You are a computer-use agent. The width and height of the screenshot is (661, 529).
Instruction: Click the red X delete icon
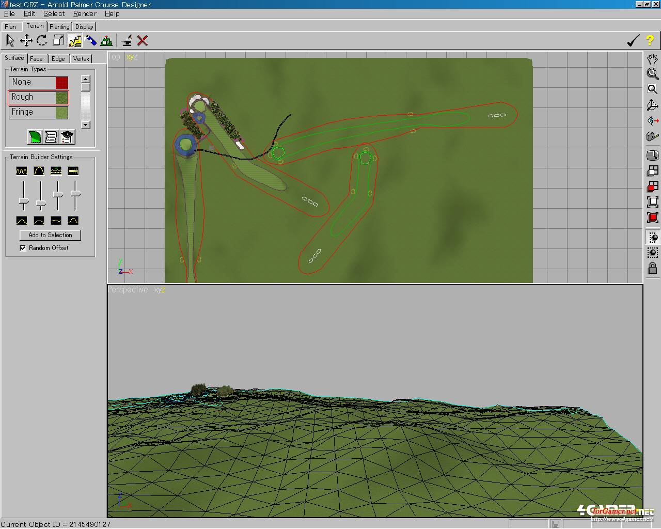[x=143, y=40]
